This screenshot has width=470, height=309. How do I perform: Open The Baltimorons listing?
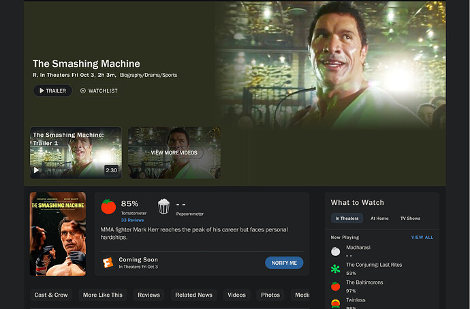pos(364,282)
